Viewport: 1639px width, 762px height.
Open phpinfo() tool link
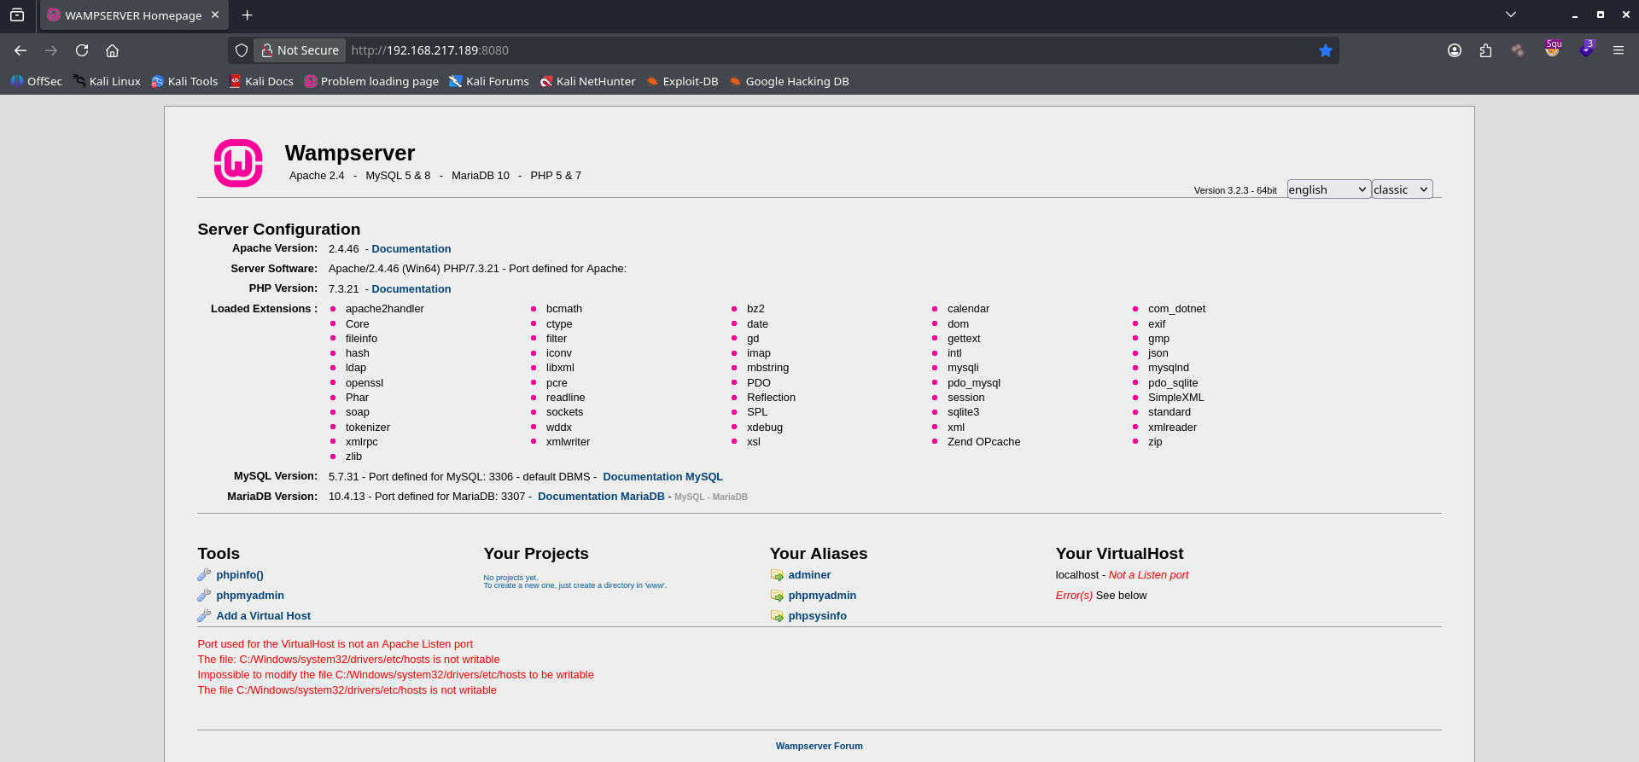[240, 575]
